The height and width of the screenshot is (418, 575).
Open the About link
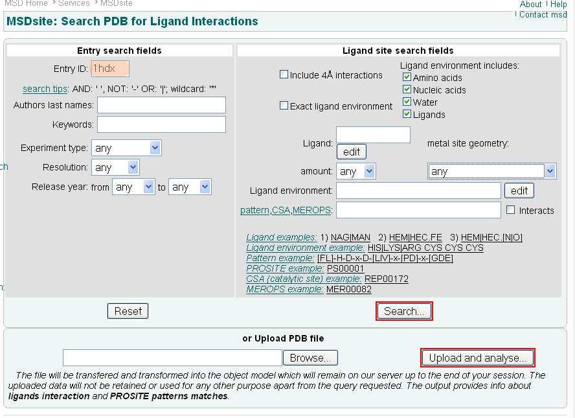530,4
